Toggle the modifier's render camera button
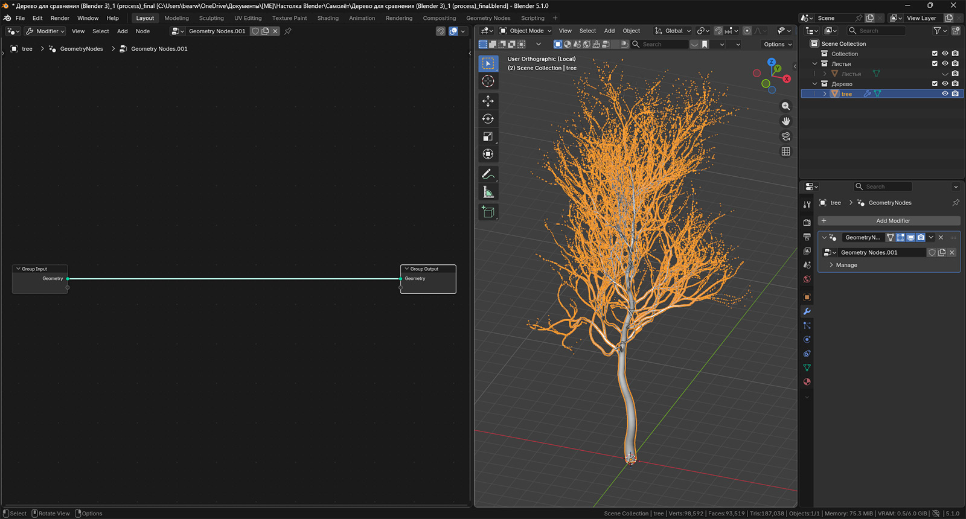Image resolution: width=966 pixels, height=519 pixels. pyautogui.click(x=921, y=237)
